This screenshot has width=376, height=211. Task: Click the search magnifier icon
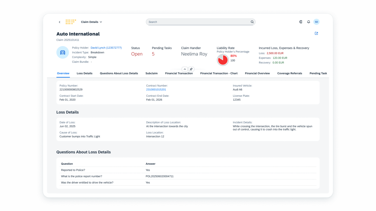click(x=252, y=22)
